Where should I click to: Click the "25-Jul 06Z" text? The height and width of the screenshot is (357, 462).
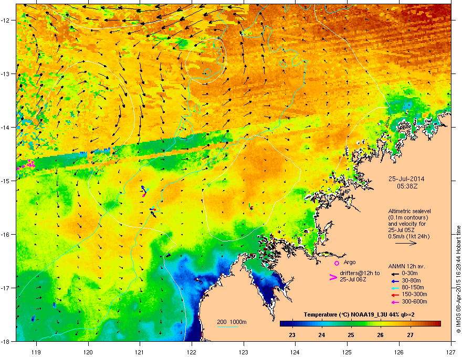point(353,279)
